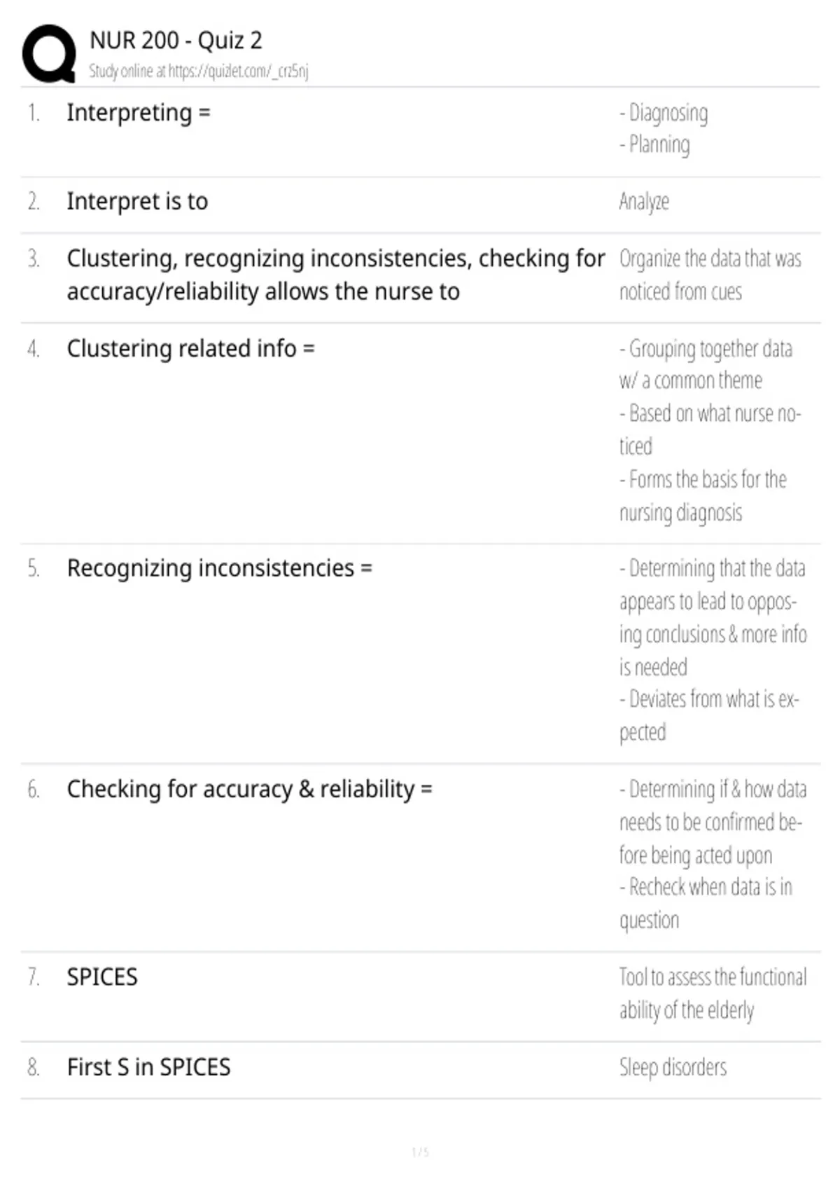Viewport: 840px width, 1191px height.
Task: Click Tool to assess functional ability definition
Action: pos(713,993)
